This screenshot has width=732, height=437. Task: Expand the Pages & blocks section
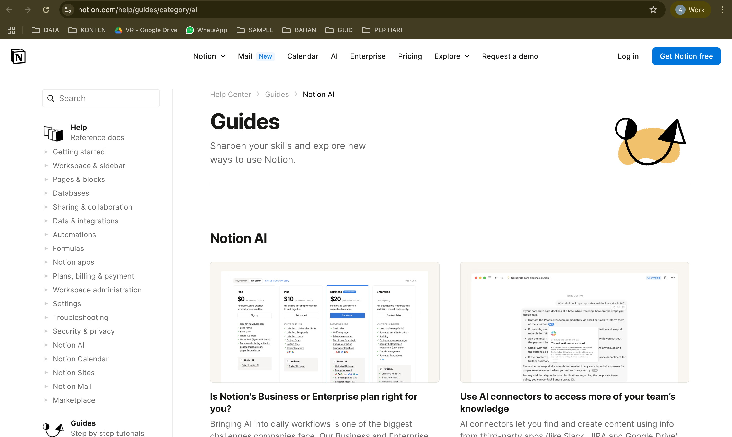click(46, 179)
